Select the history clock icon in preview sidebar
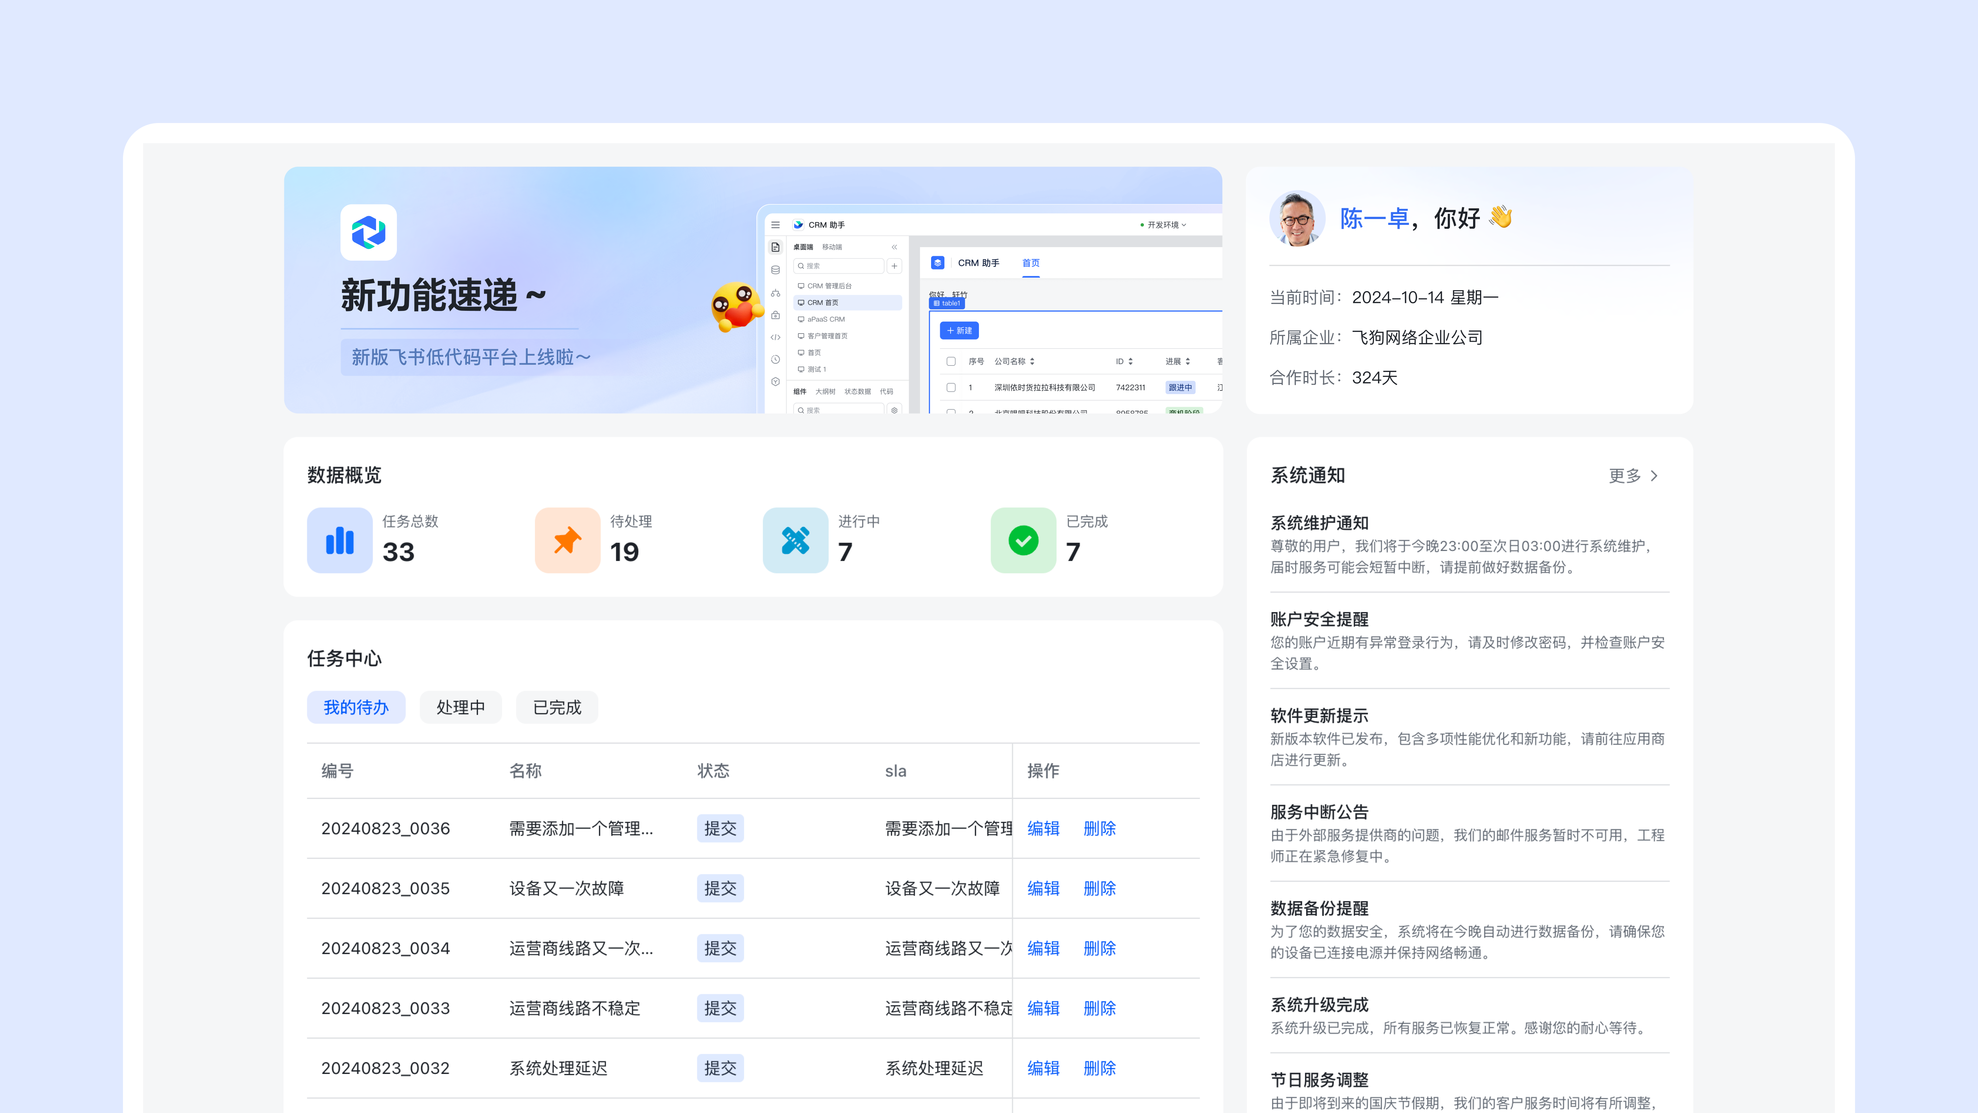 (776, 360)
